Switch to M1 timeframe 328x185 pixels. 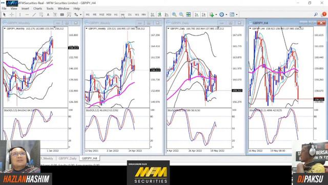(x=88, y=15)
